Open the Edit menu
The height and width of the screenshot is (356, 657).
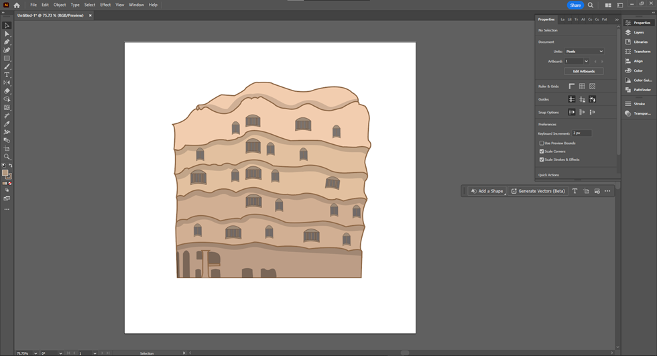(46, 5)
